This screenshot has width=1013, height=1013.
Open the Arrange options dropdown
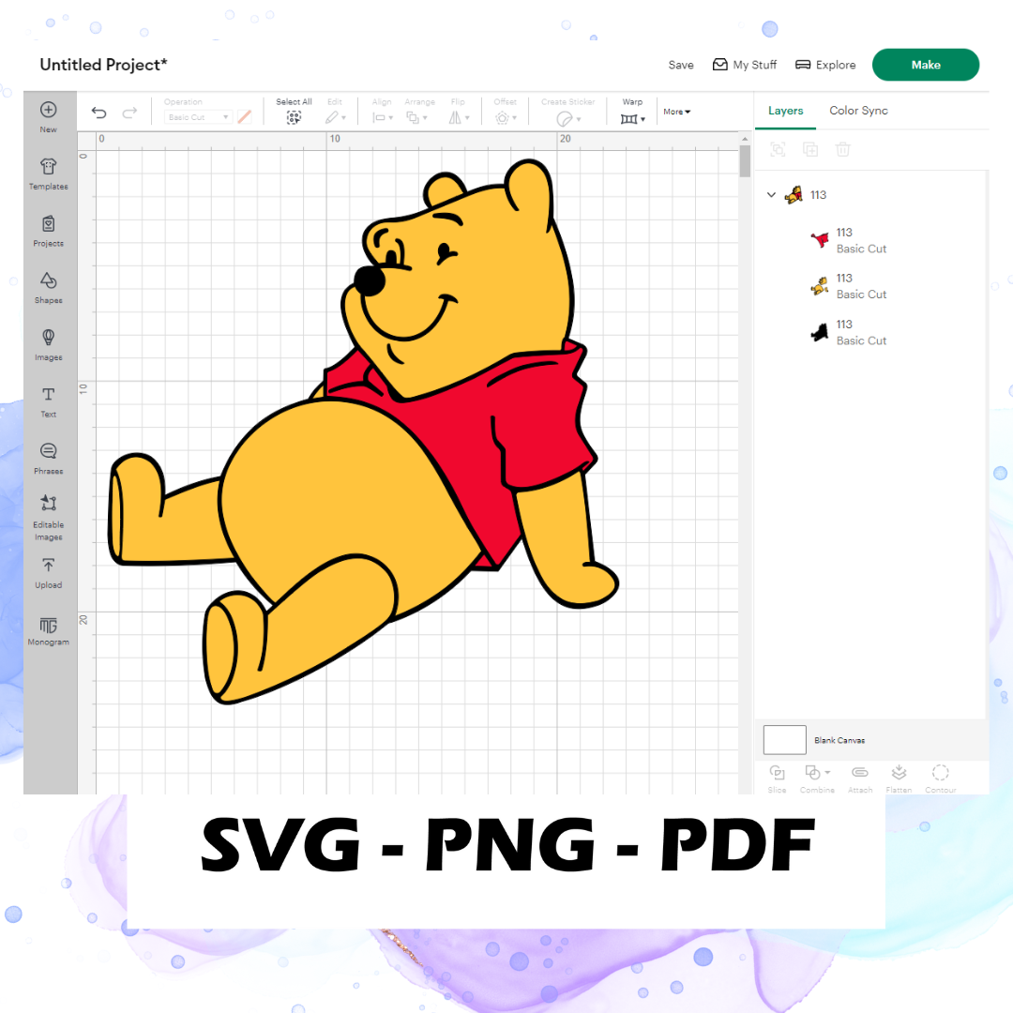click(419, 111)
